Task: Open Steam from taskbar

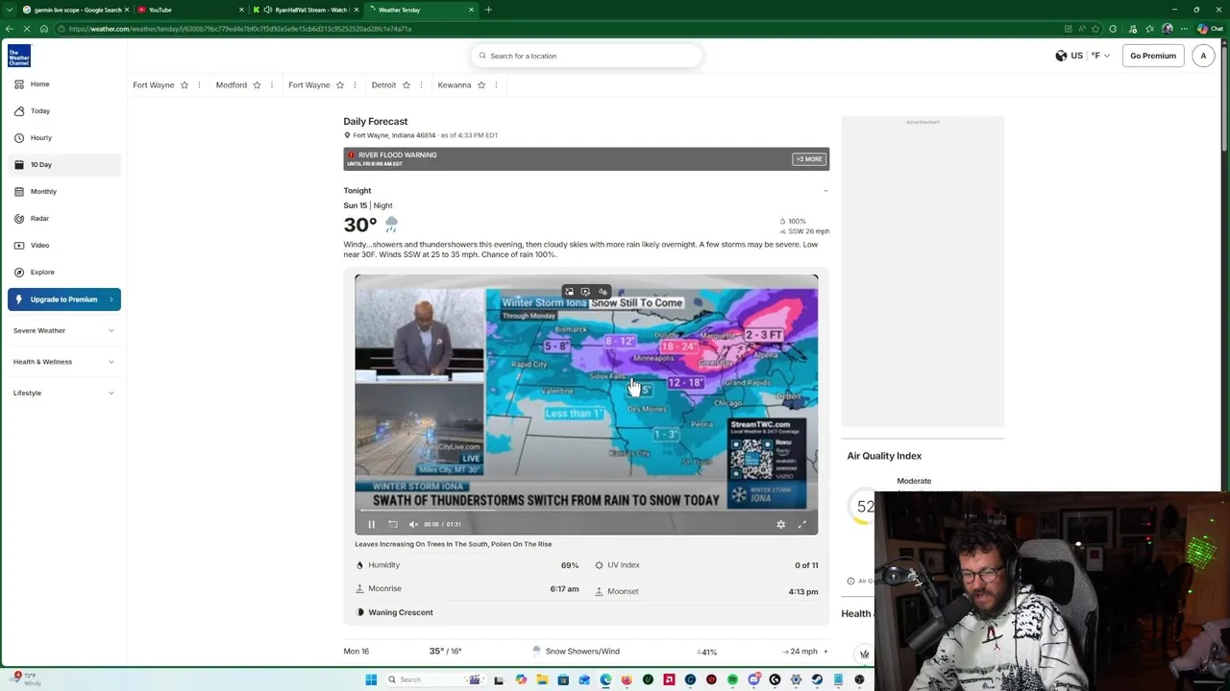Action: [x=817, y=679]
